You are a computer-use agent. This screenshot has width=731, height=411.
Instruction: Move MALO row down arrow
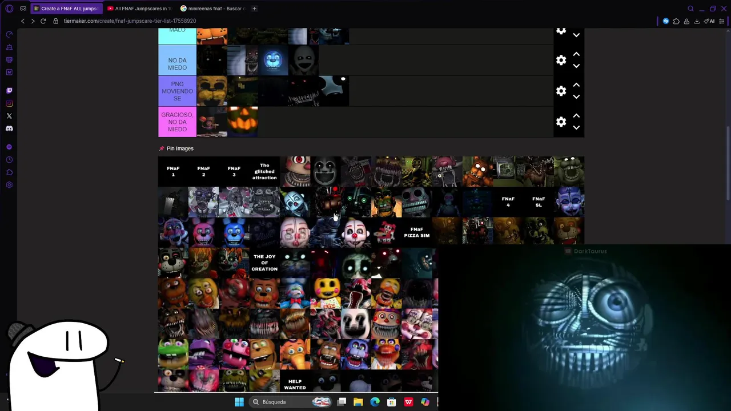[576, 35]
